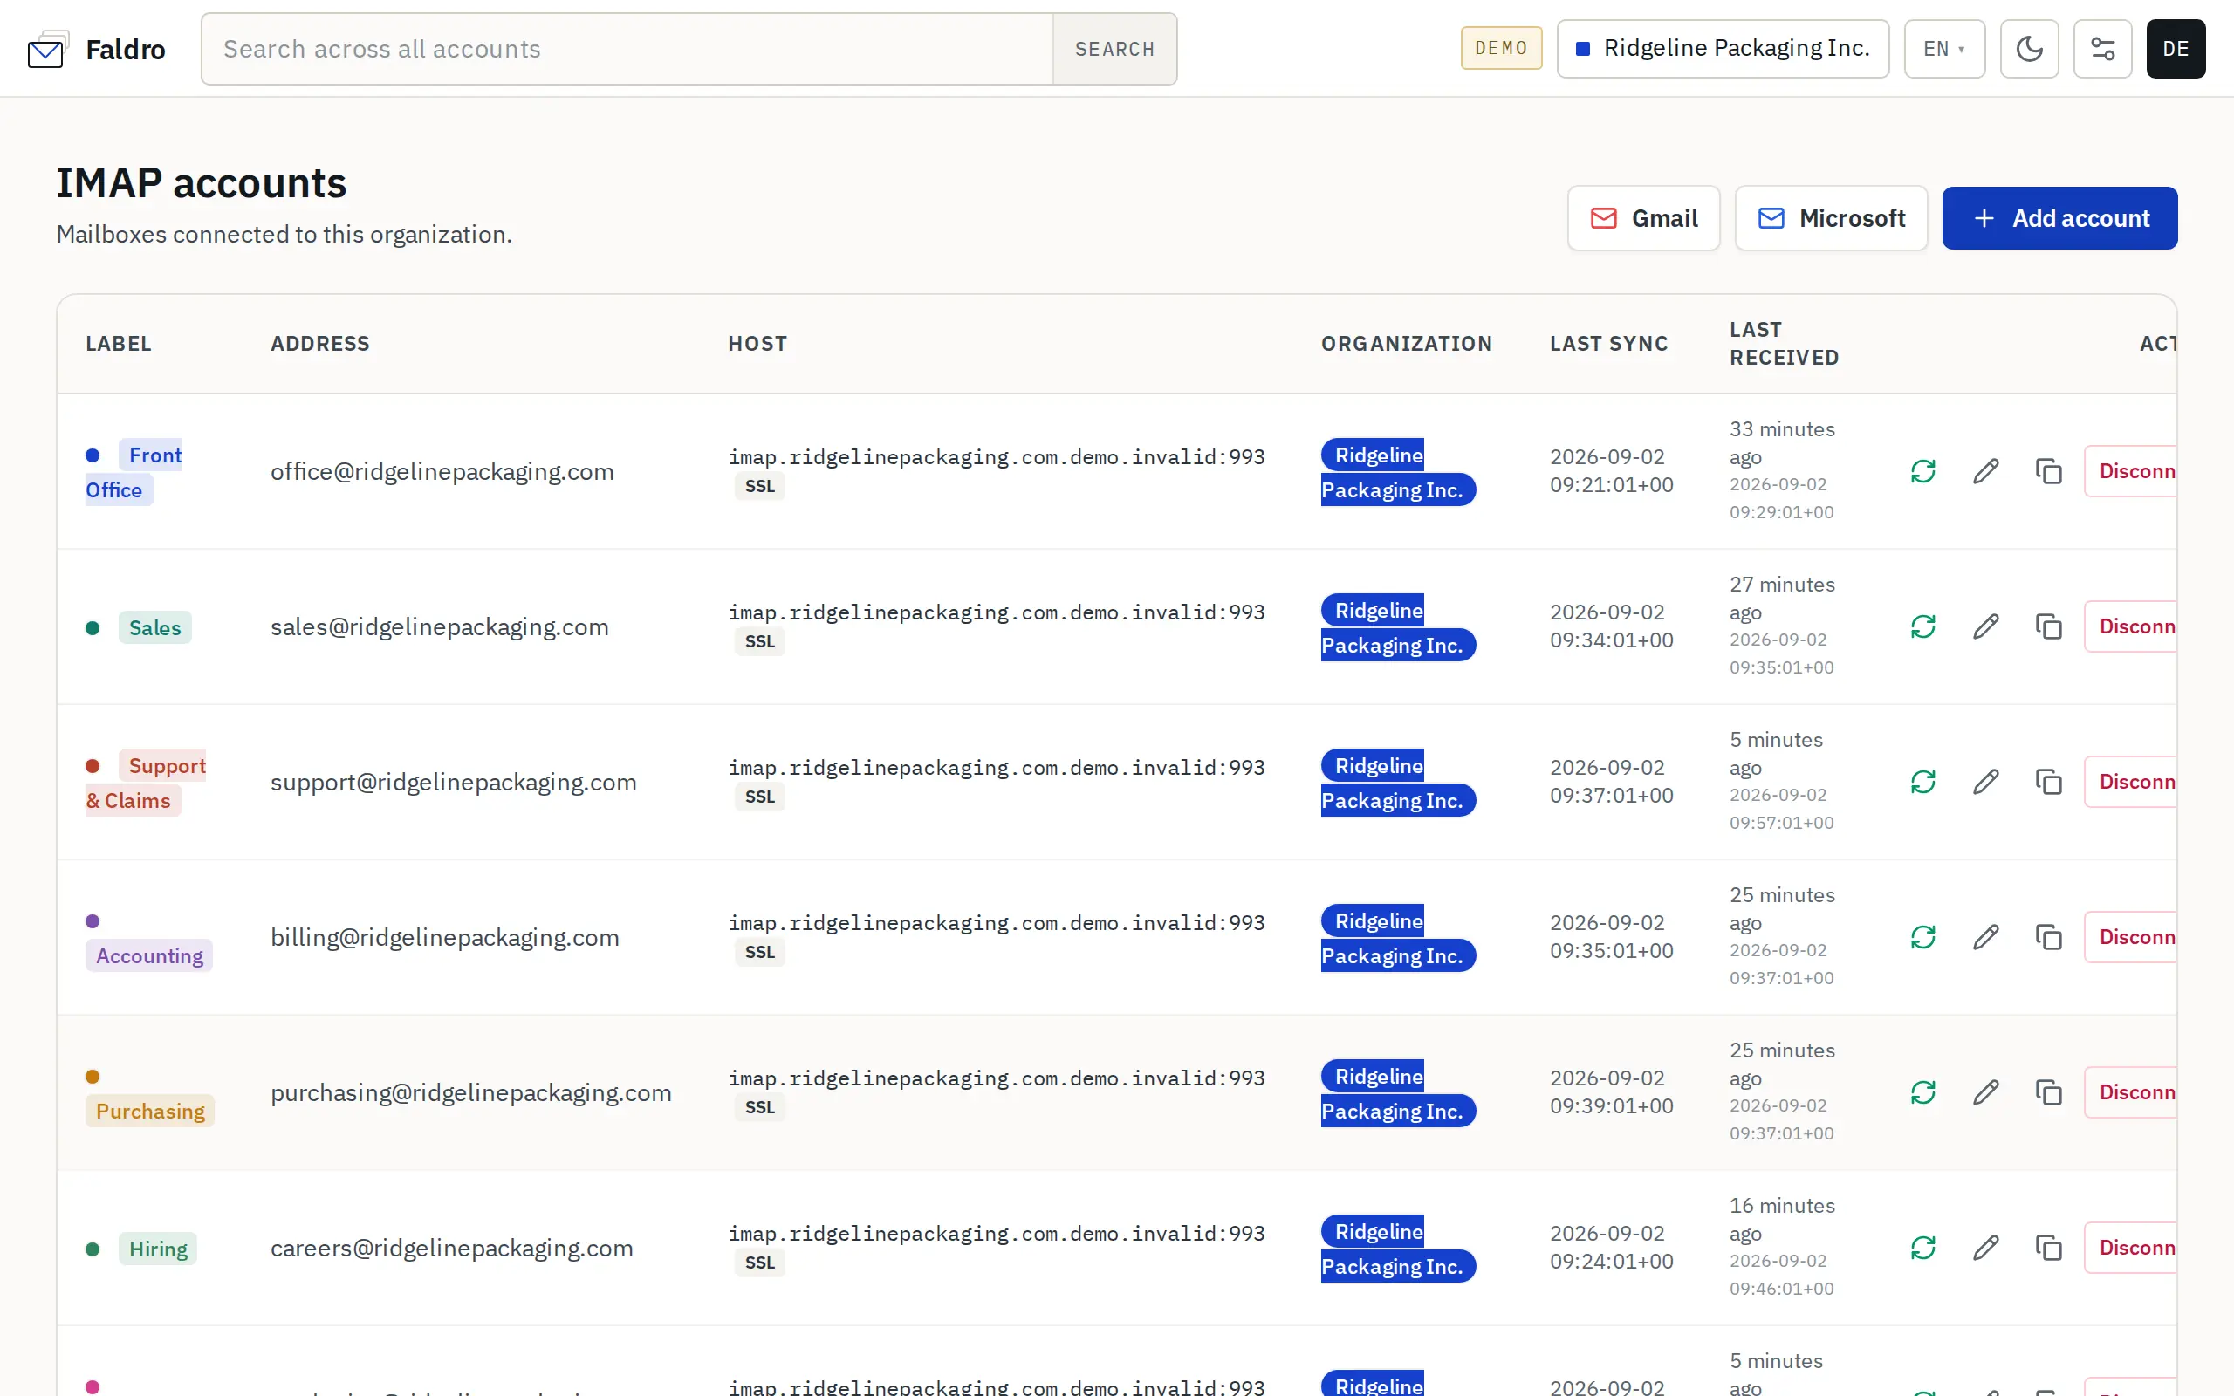Screen dimensions: 2234x1396
Task: Edit the office@ridgelinepackaging.com account
Action: click(x=1985, y=472)
